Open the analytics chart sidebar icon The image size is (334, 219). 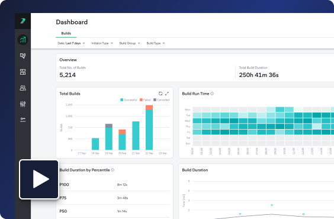[x=23, y=40]
